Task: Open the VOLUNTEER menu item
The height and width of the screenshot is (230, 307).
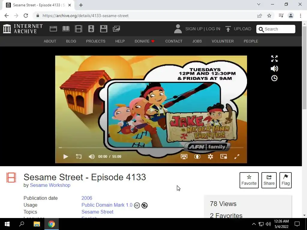Action: point(223,41)
